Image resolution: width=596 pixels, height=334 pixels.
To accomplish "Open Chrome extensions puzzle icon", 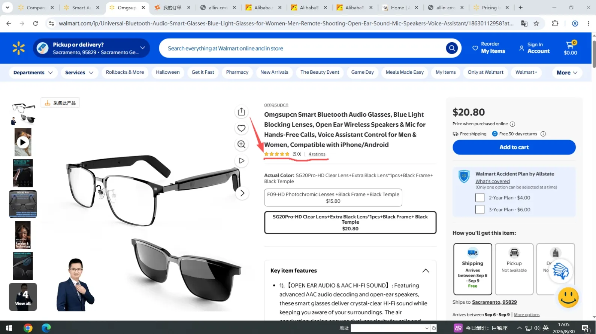I will (x=555, y=24).
